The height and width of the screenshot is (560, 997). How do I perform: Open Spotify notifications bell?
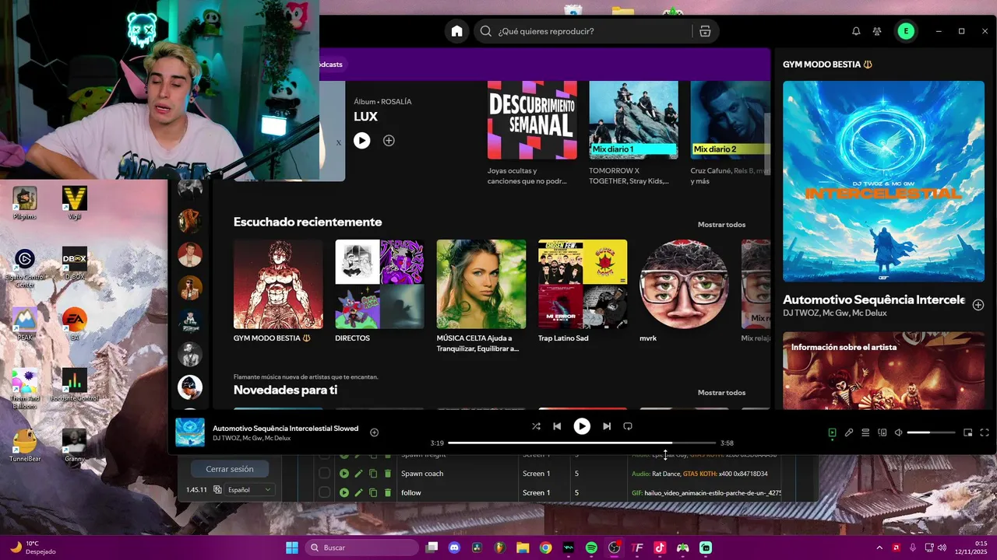tap(856, 31)
